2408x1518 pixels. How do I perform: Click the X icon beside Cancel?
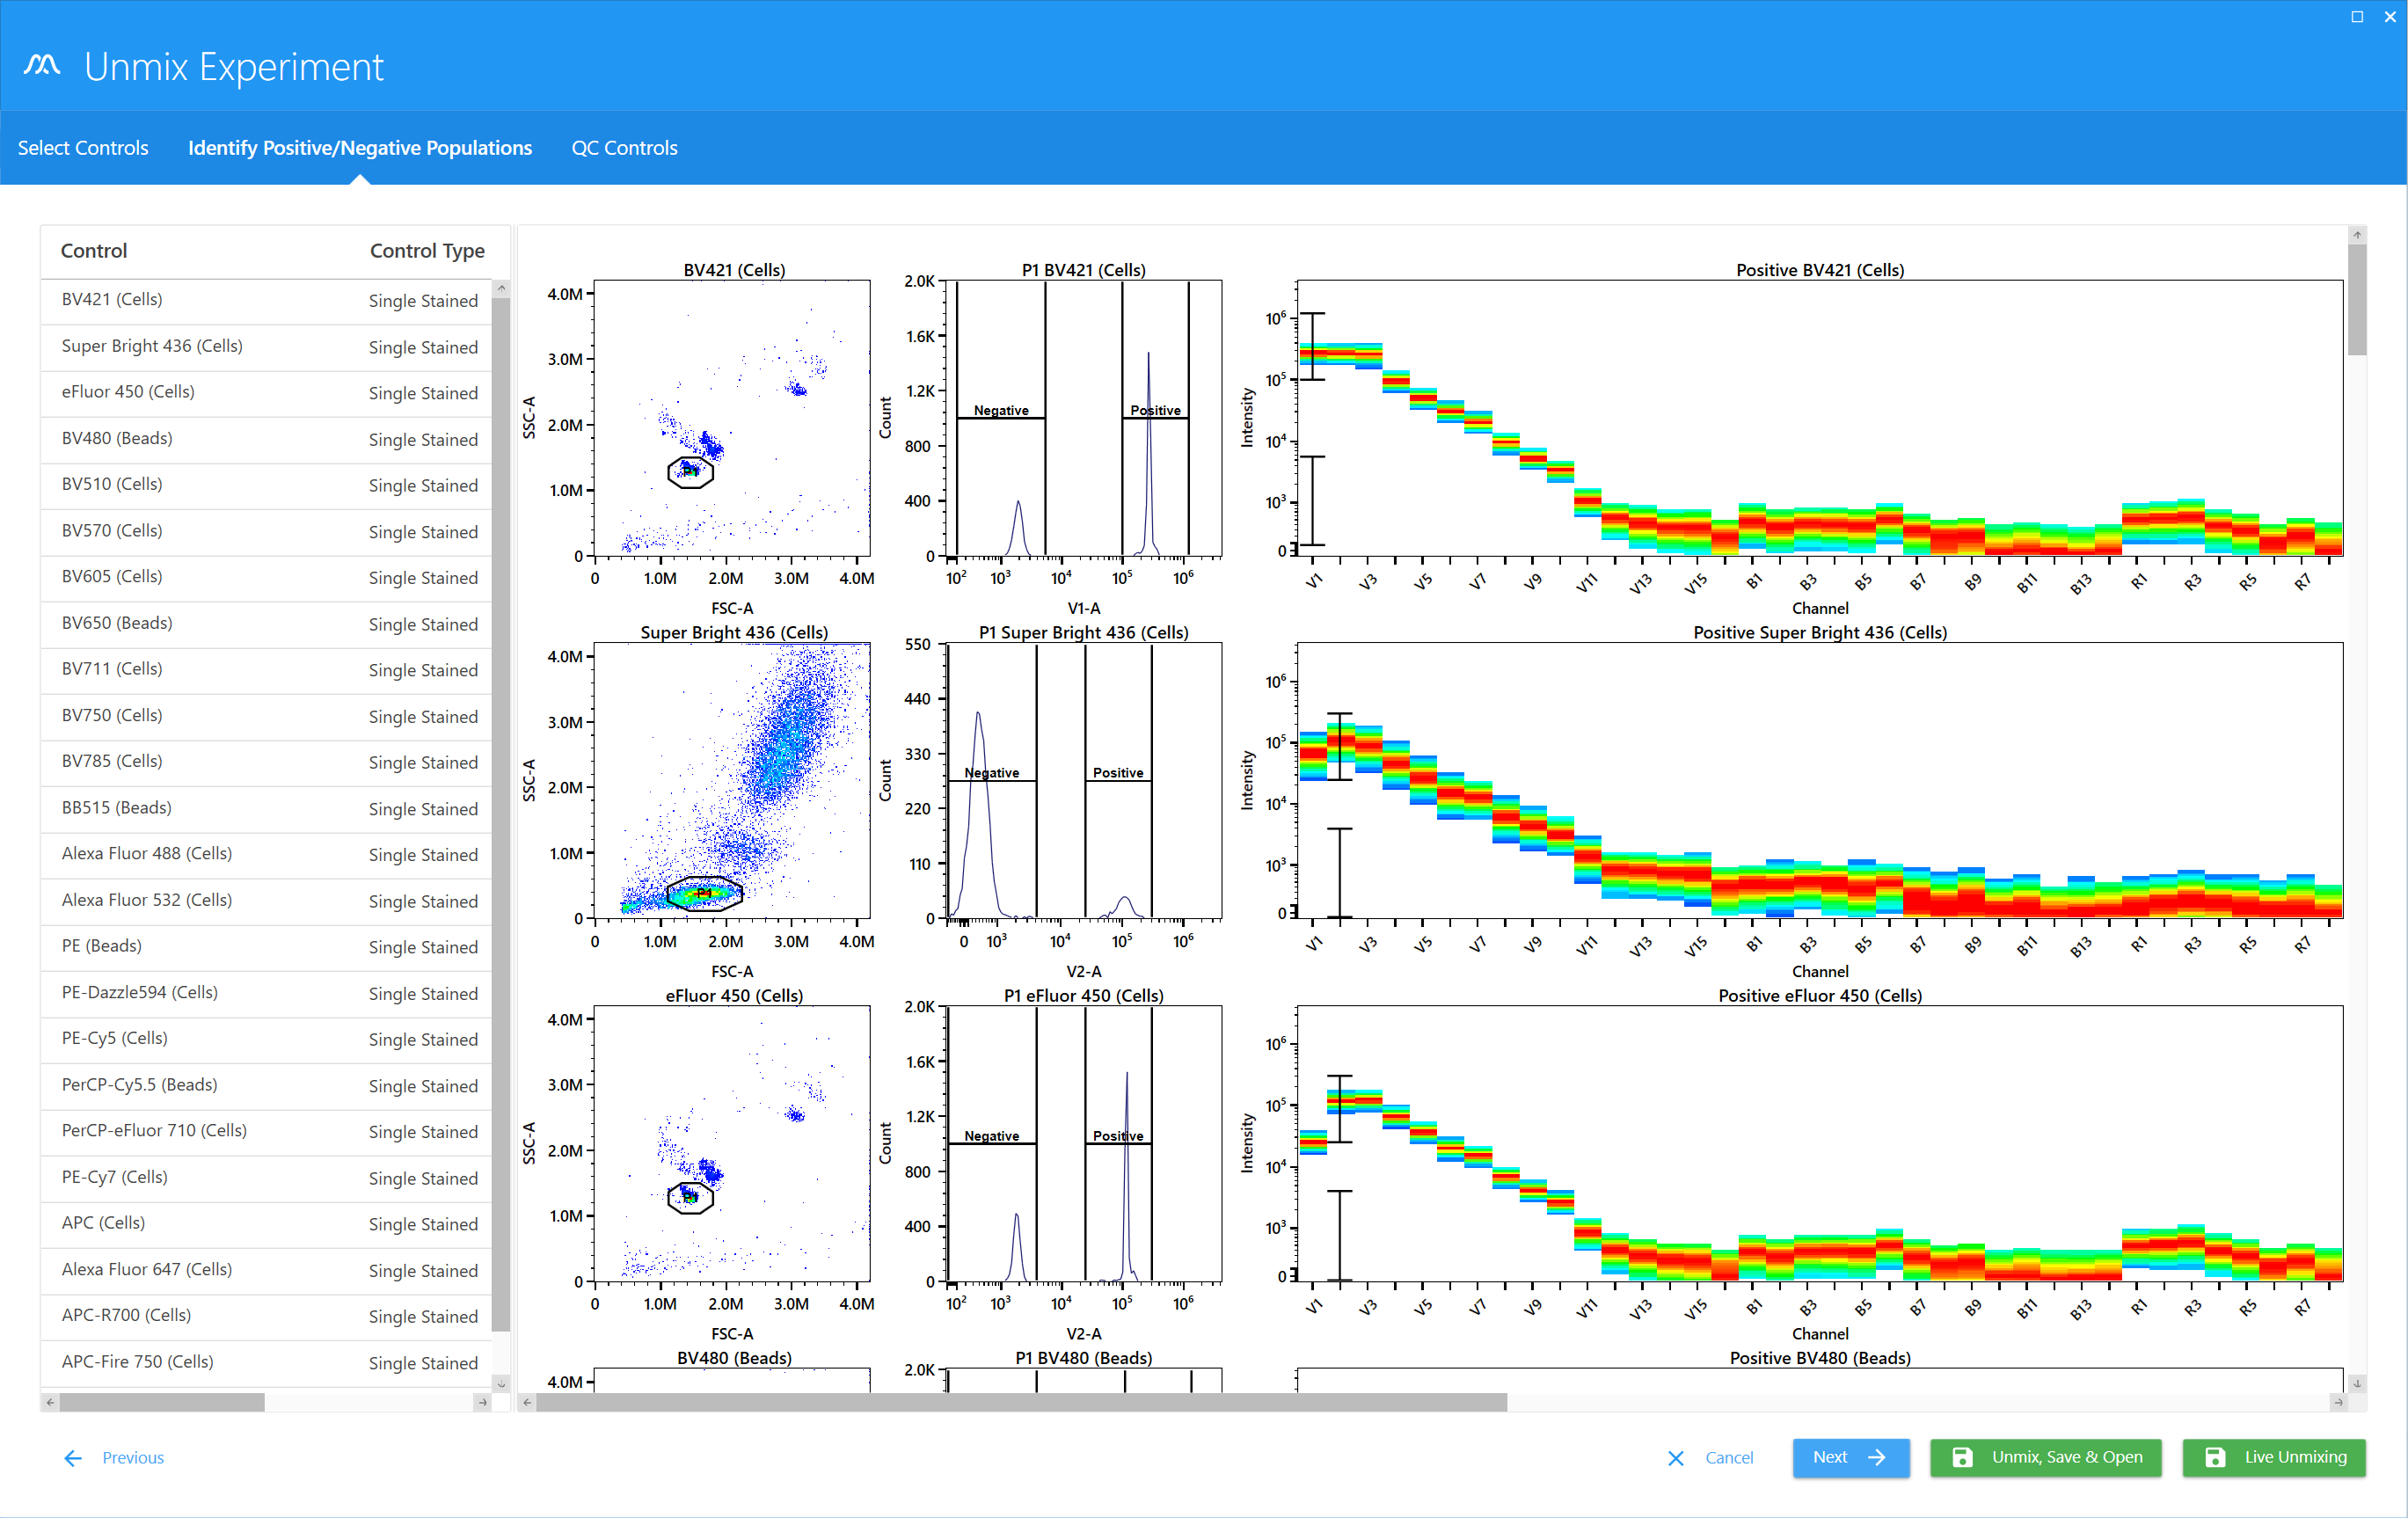1676,1458
